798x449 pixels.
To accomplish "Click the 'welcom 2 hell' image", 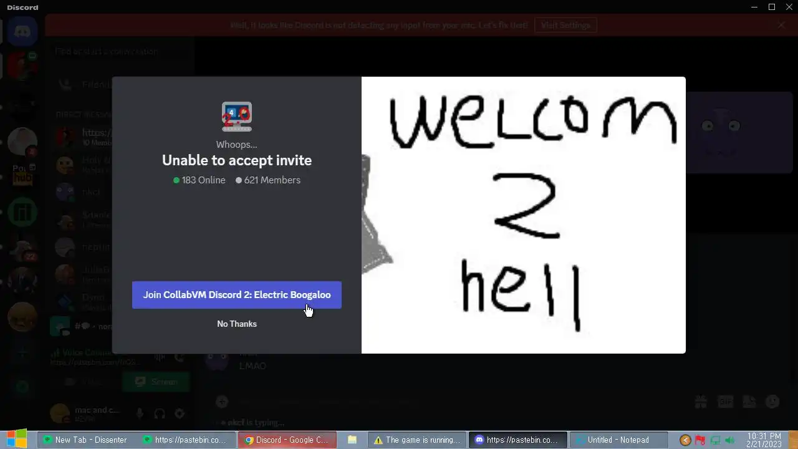I will point(524,215).
